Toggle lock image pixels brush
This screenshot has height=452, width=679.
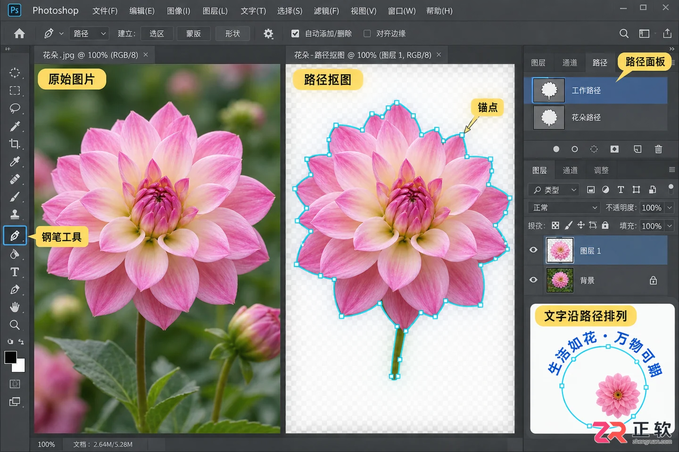pos(569,226)
